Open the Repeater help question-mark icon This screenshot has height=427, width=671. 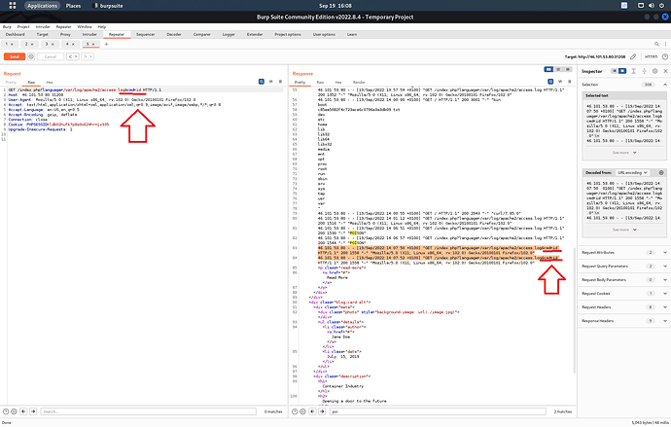pyautogui.click(x=664, y=56)
